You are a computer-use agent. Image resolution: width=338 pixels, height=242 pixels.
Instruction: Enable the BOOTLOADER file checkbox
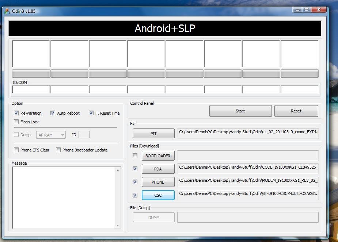click(x=135, y=155)
